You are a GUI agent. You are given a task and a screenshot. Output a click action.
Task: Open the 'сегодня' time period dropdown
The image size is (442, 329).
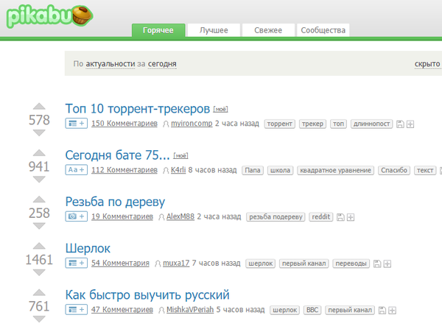pos(162,65)
